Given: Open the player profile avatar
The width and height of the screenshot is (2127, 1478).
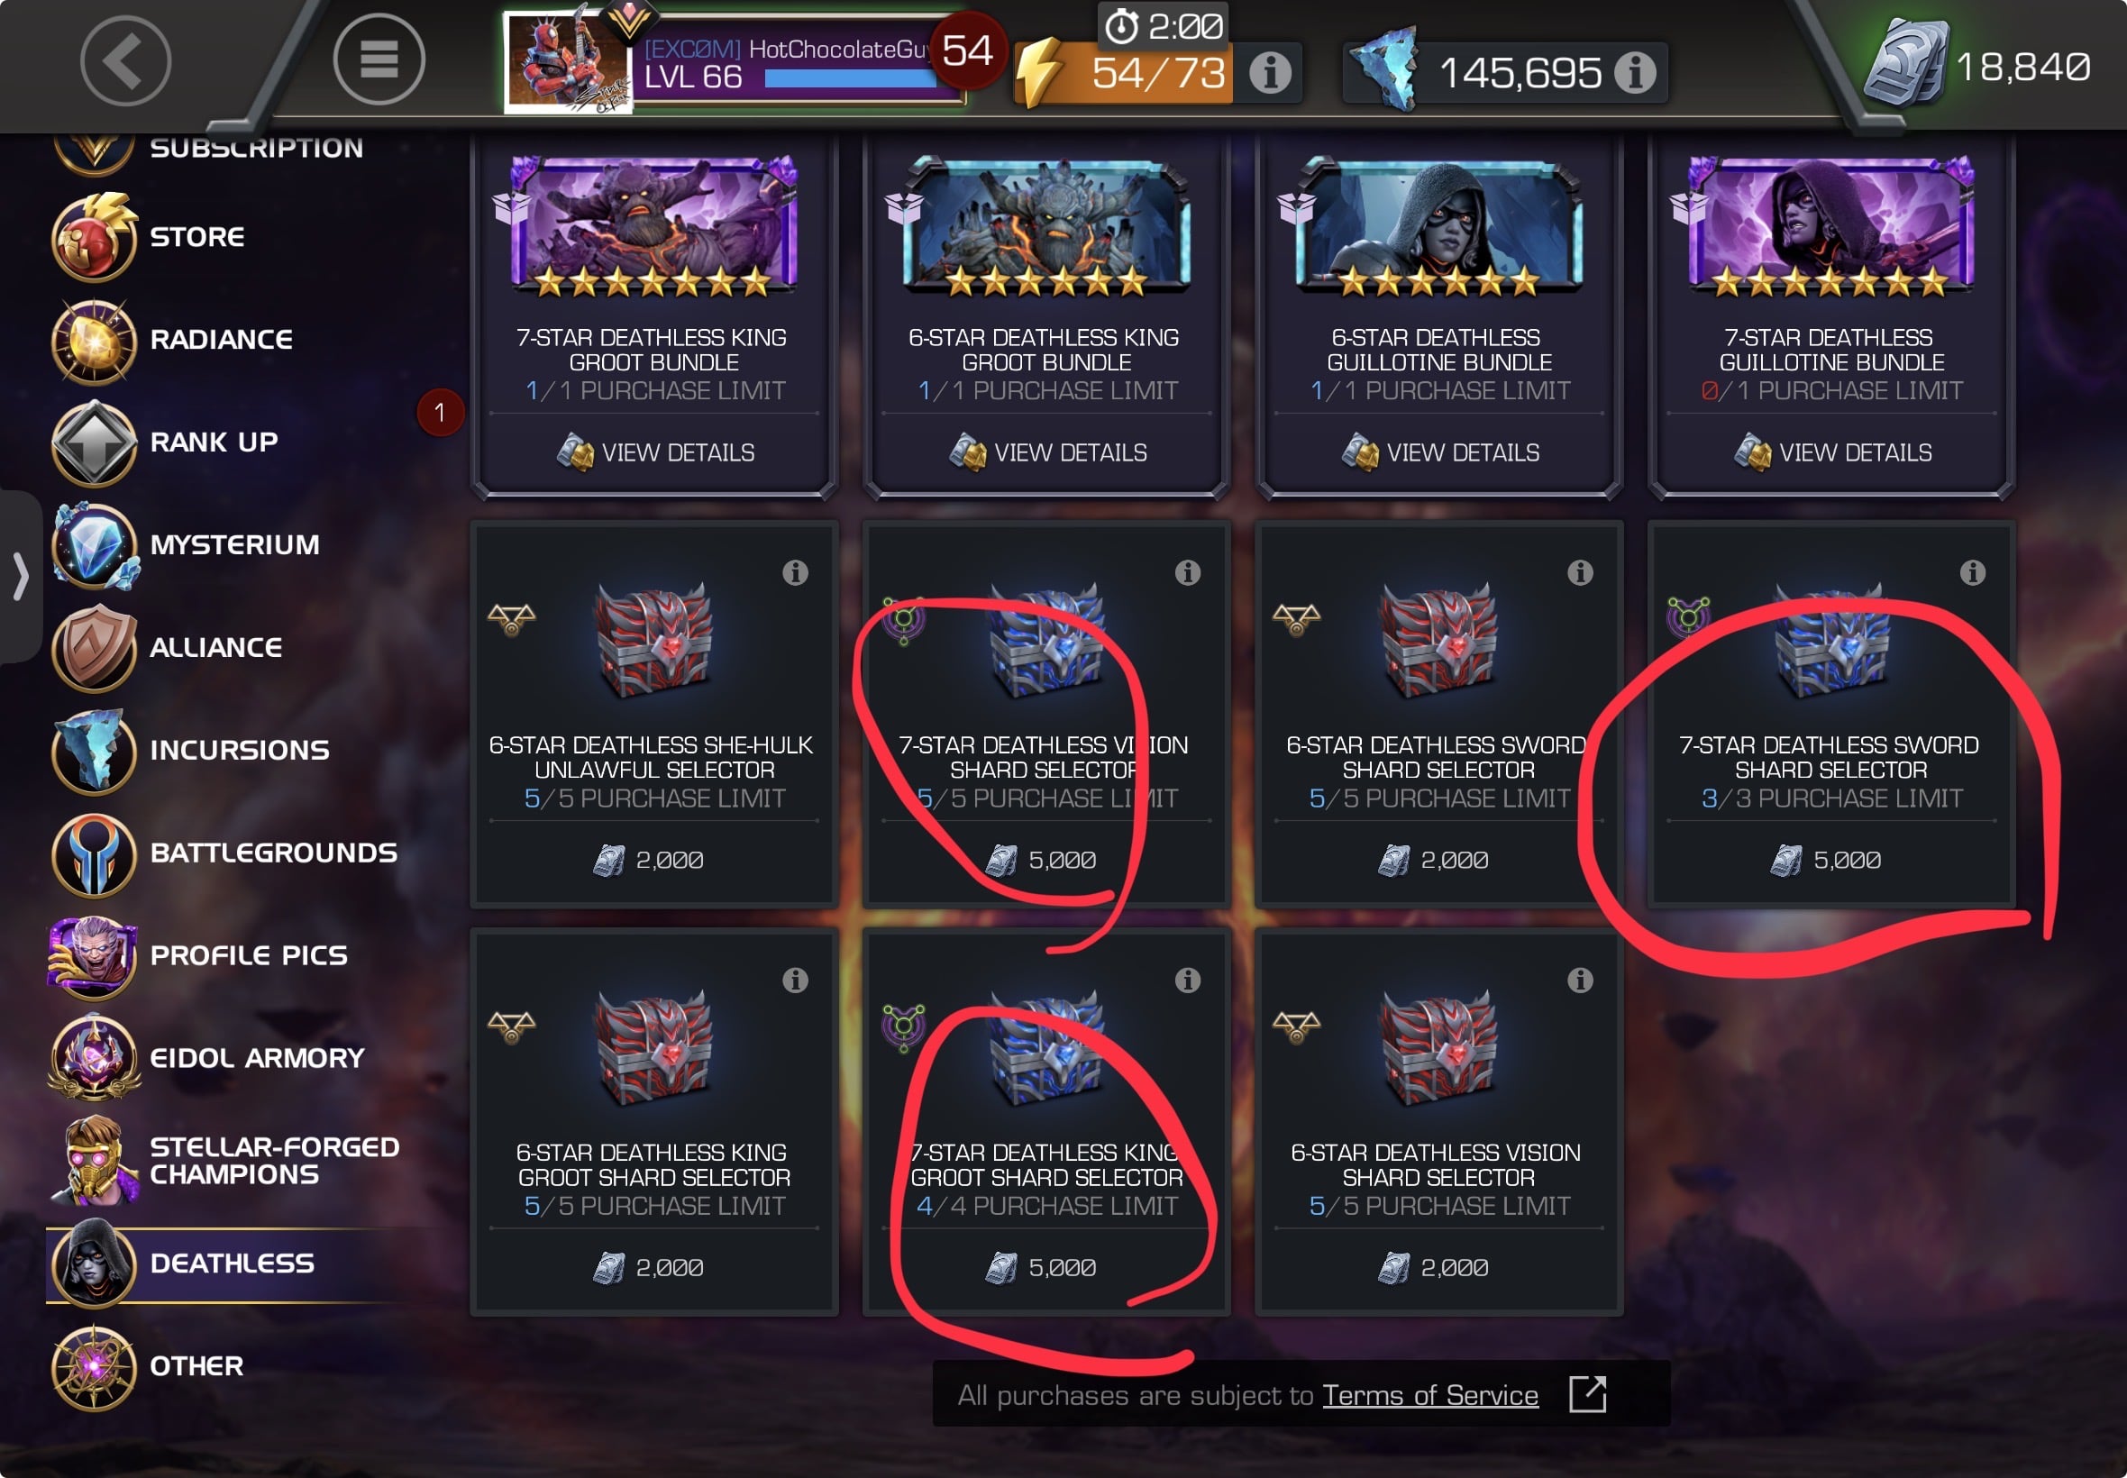Looking at the screenshot, I should tap(568, 61).
